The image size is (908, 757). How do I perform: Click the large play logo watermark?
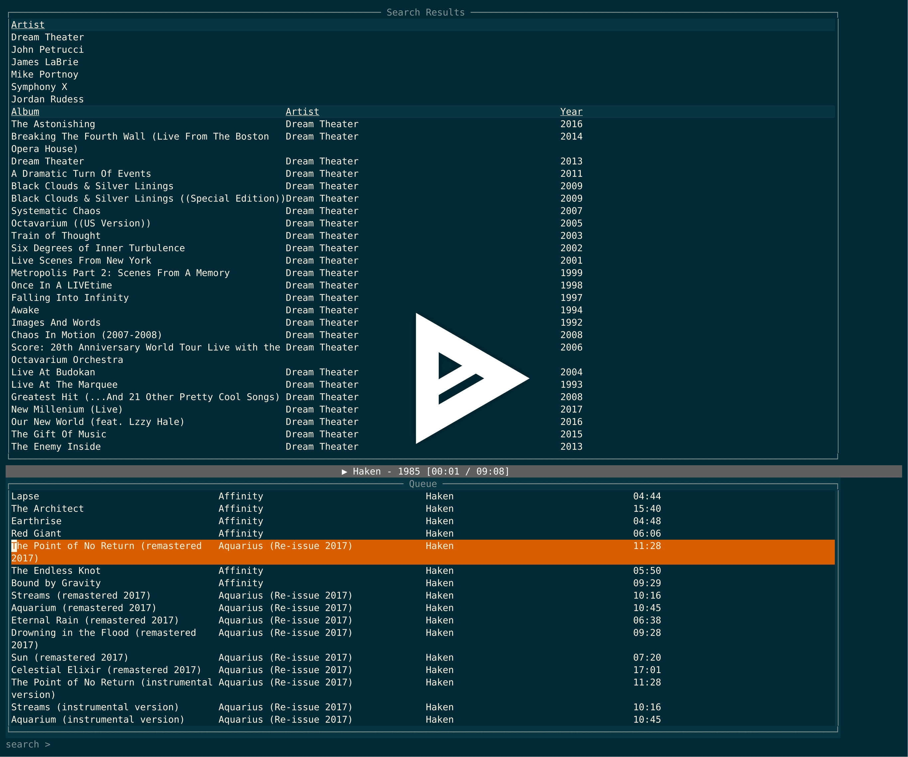(471, 378)
